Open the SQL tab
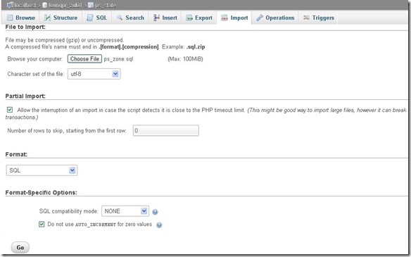Screen dimensions: 411x257 coord(96,18)
